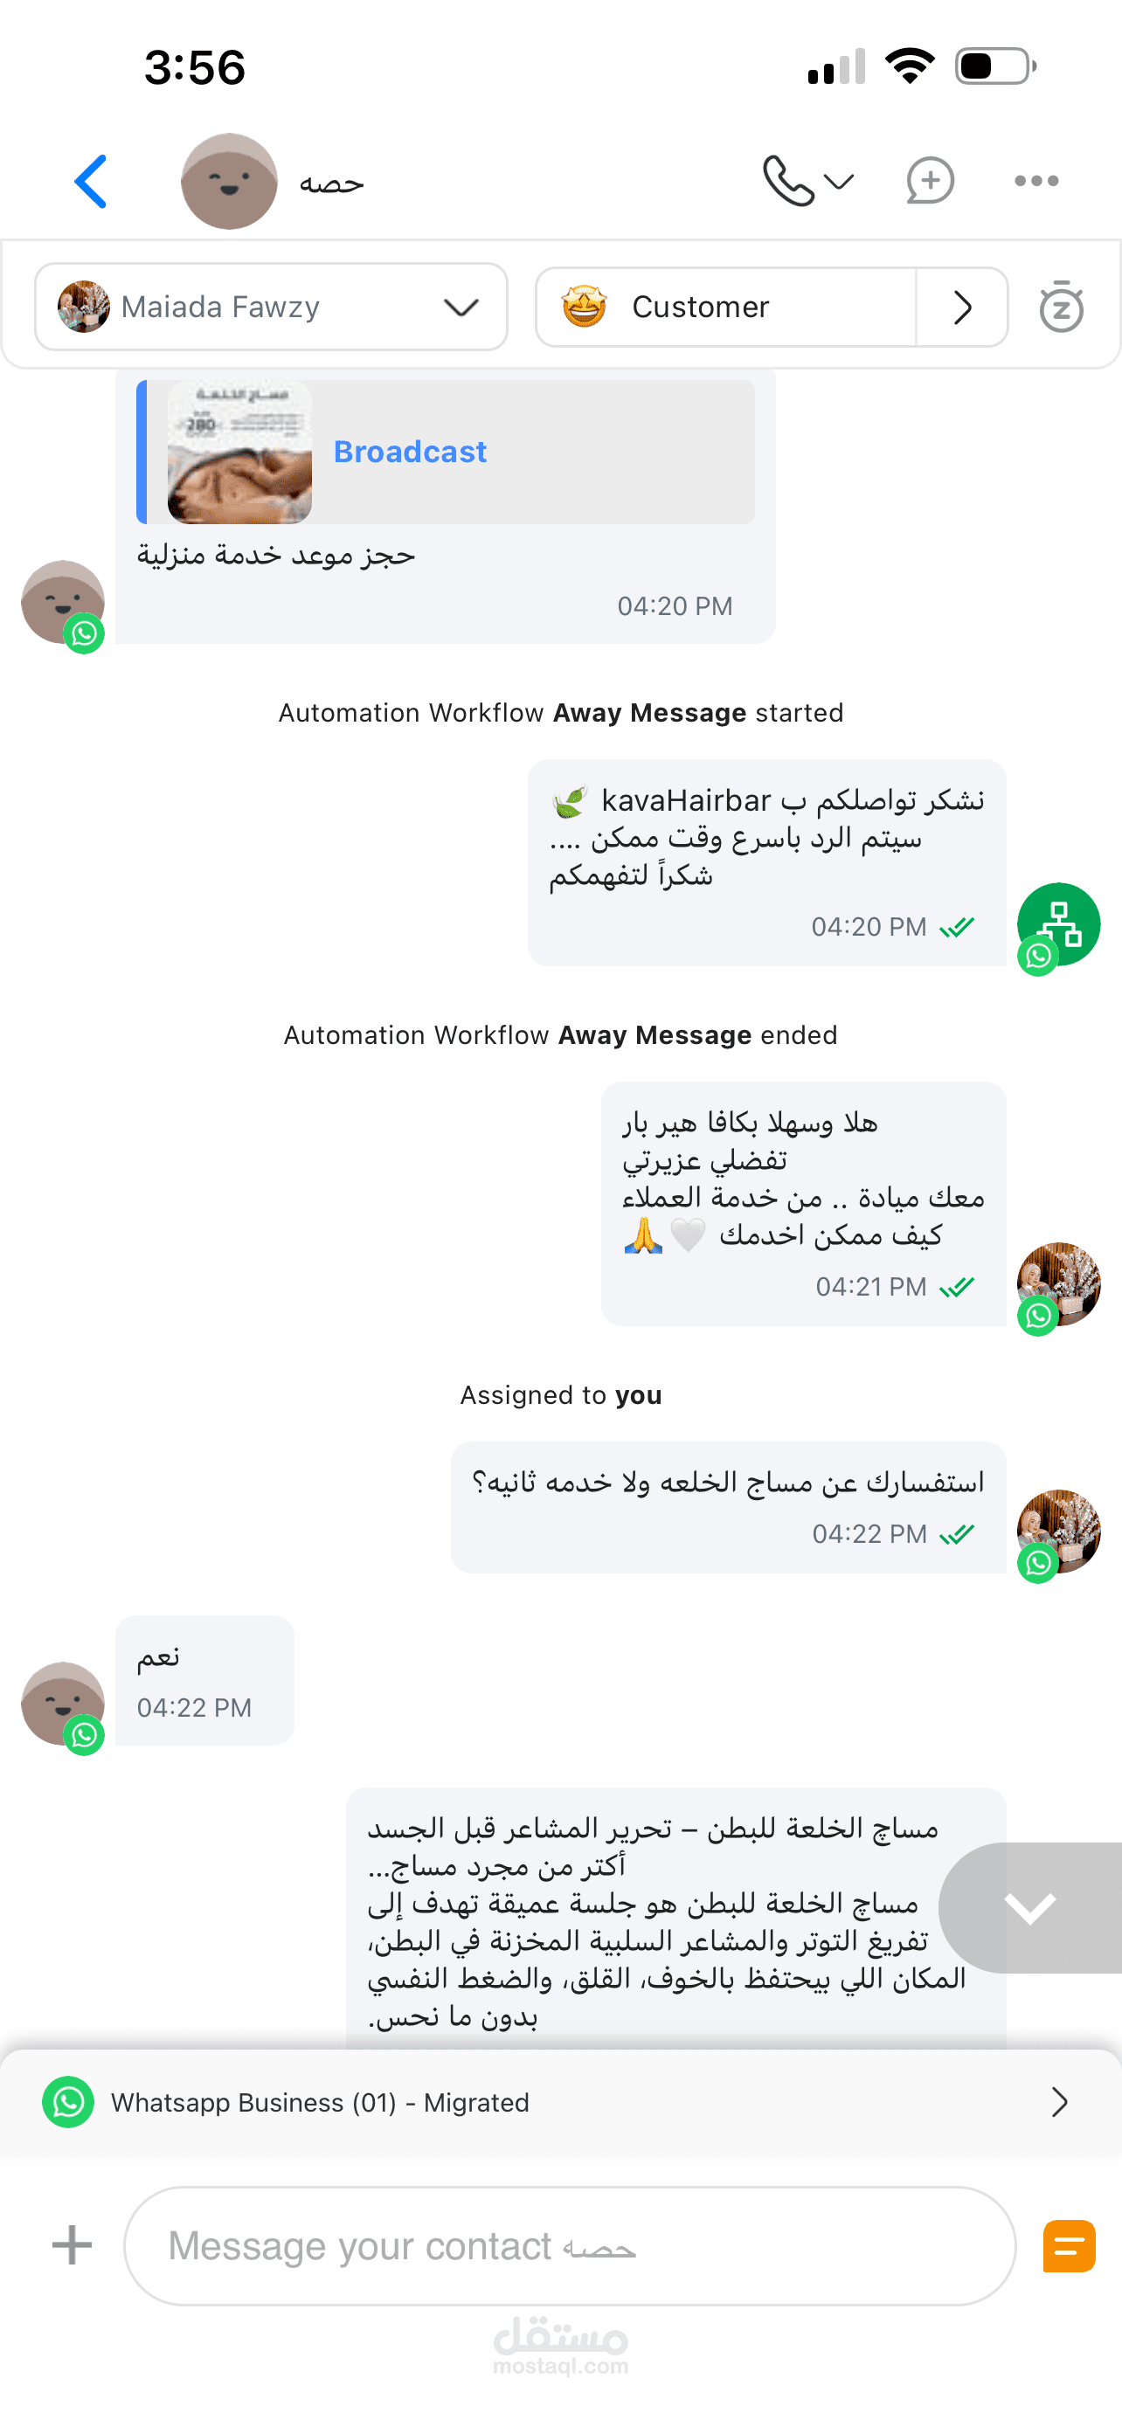Select the Customer lifecycle stage
This screenshot has width=1122, height=2427.
click(725, 308)
